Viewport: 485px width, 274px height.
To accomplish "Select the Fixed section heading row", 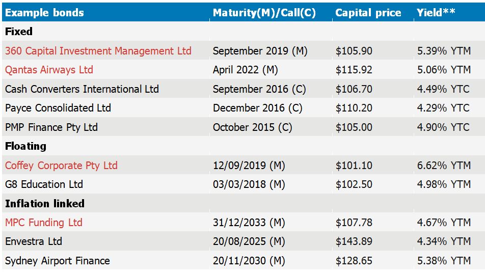I will pyautogui.click(x=19, y=32).
